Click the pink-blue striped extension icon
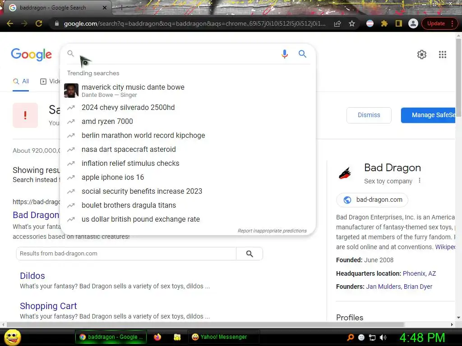Image resolution: width=462 pixels, height=346 pixels. point(370,23)
